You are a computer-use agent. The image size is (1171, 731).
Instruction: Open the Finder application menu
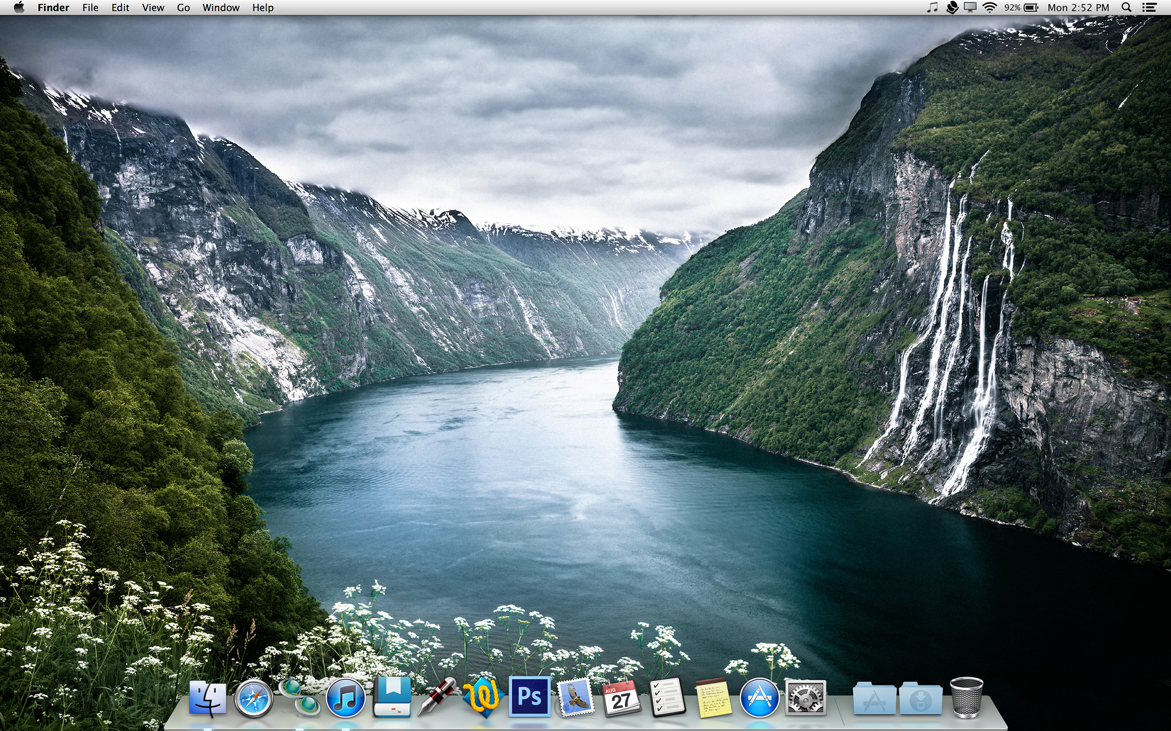tap(53, 8)
